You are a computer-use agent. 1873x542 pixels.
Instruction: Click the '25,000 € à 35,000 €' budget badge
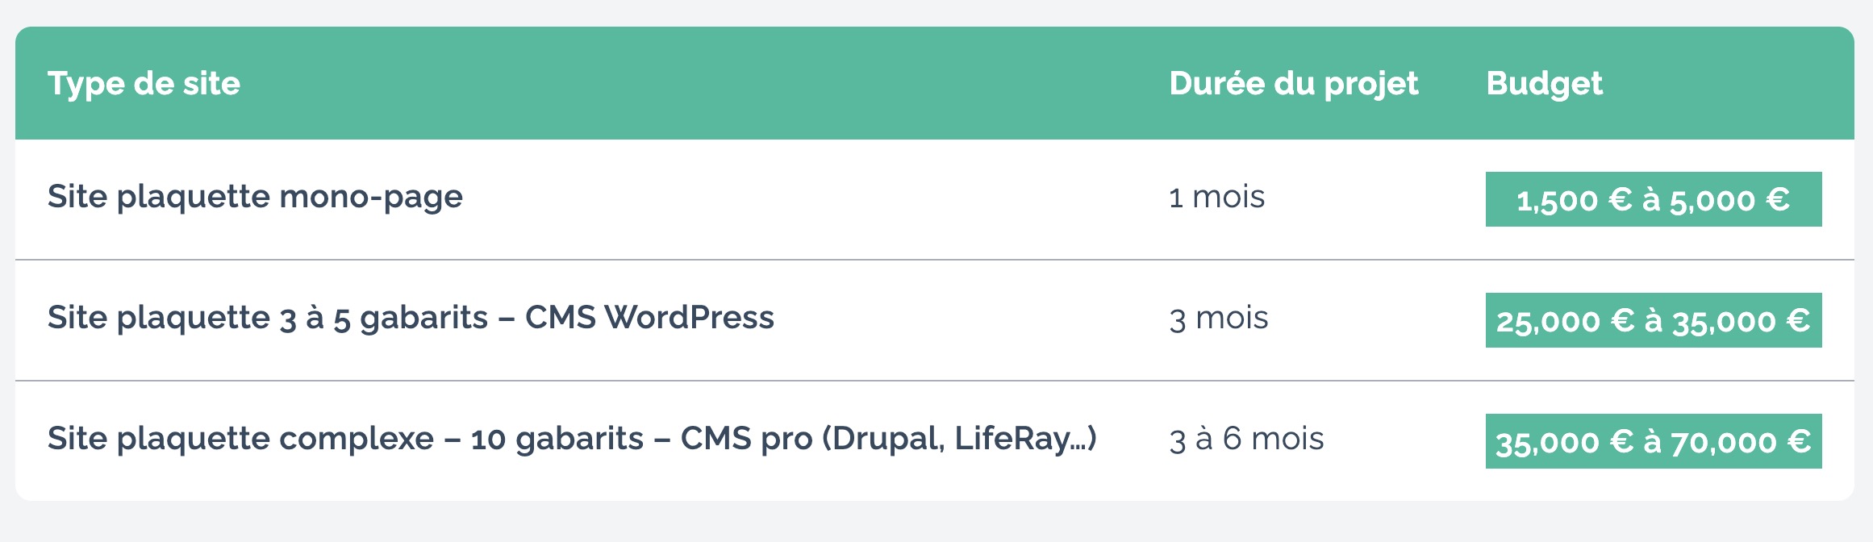pos(1653,320)
